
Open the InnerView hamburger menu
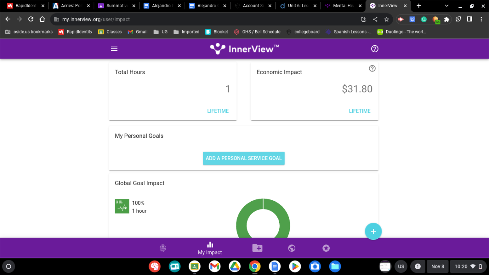pyautogui.click(x=114, y=49)
